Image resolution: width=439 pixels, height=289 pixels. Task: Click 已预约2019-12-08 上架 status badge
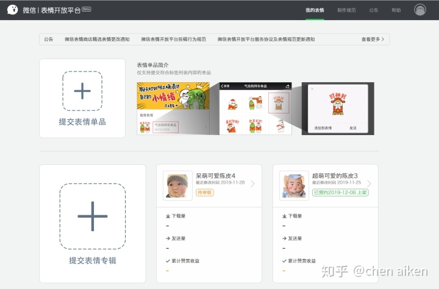click(x=340, y=192)
